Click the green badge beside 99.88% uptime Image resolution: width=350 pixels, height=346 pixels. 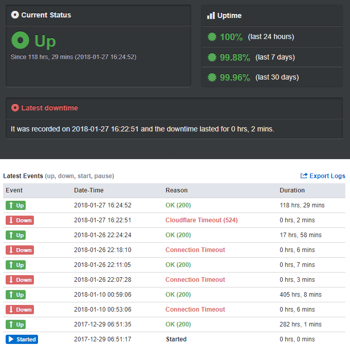(212, 57)
